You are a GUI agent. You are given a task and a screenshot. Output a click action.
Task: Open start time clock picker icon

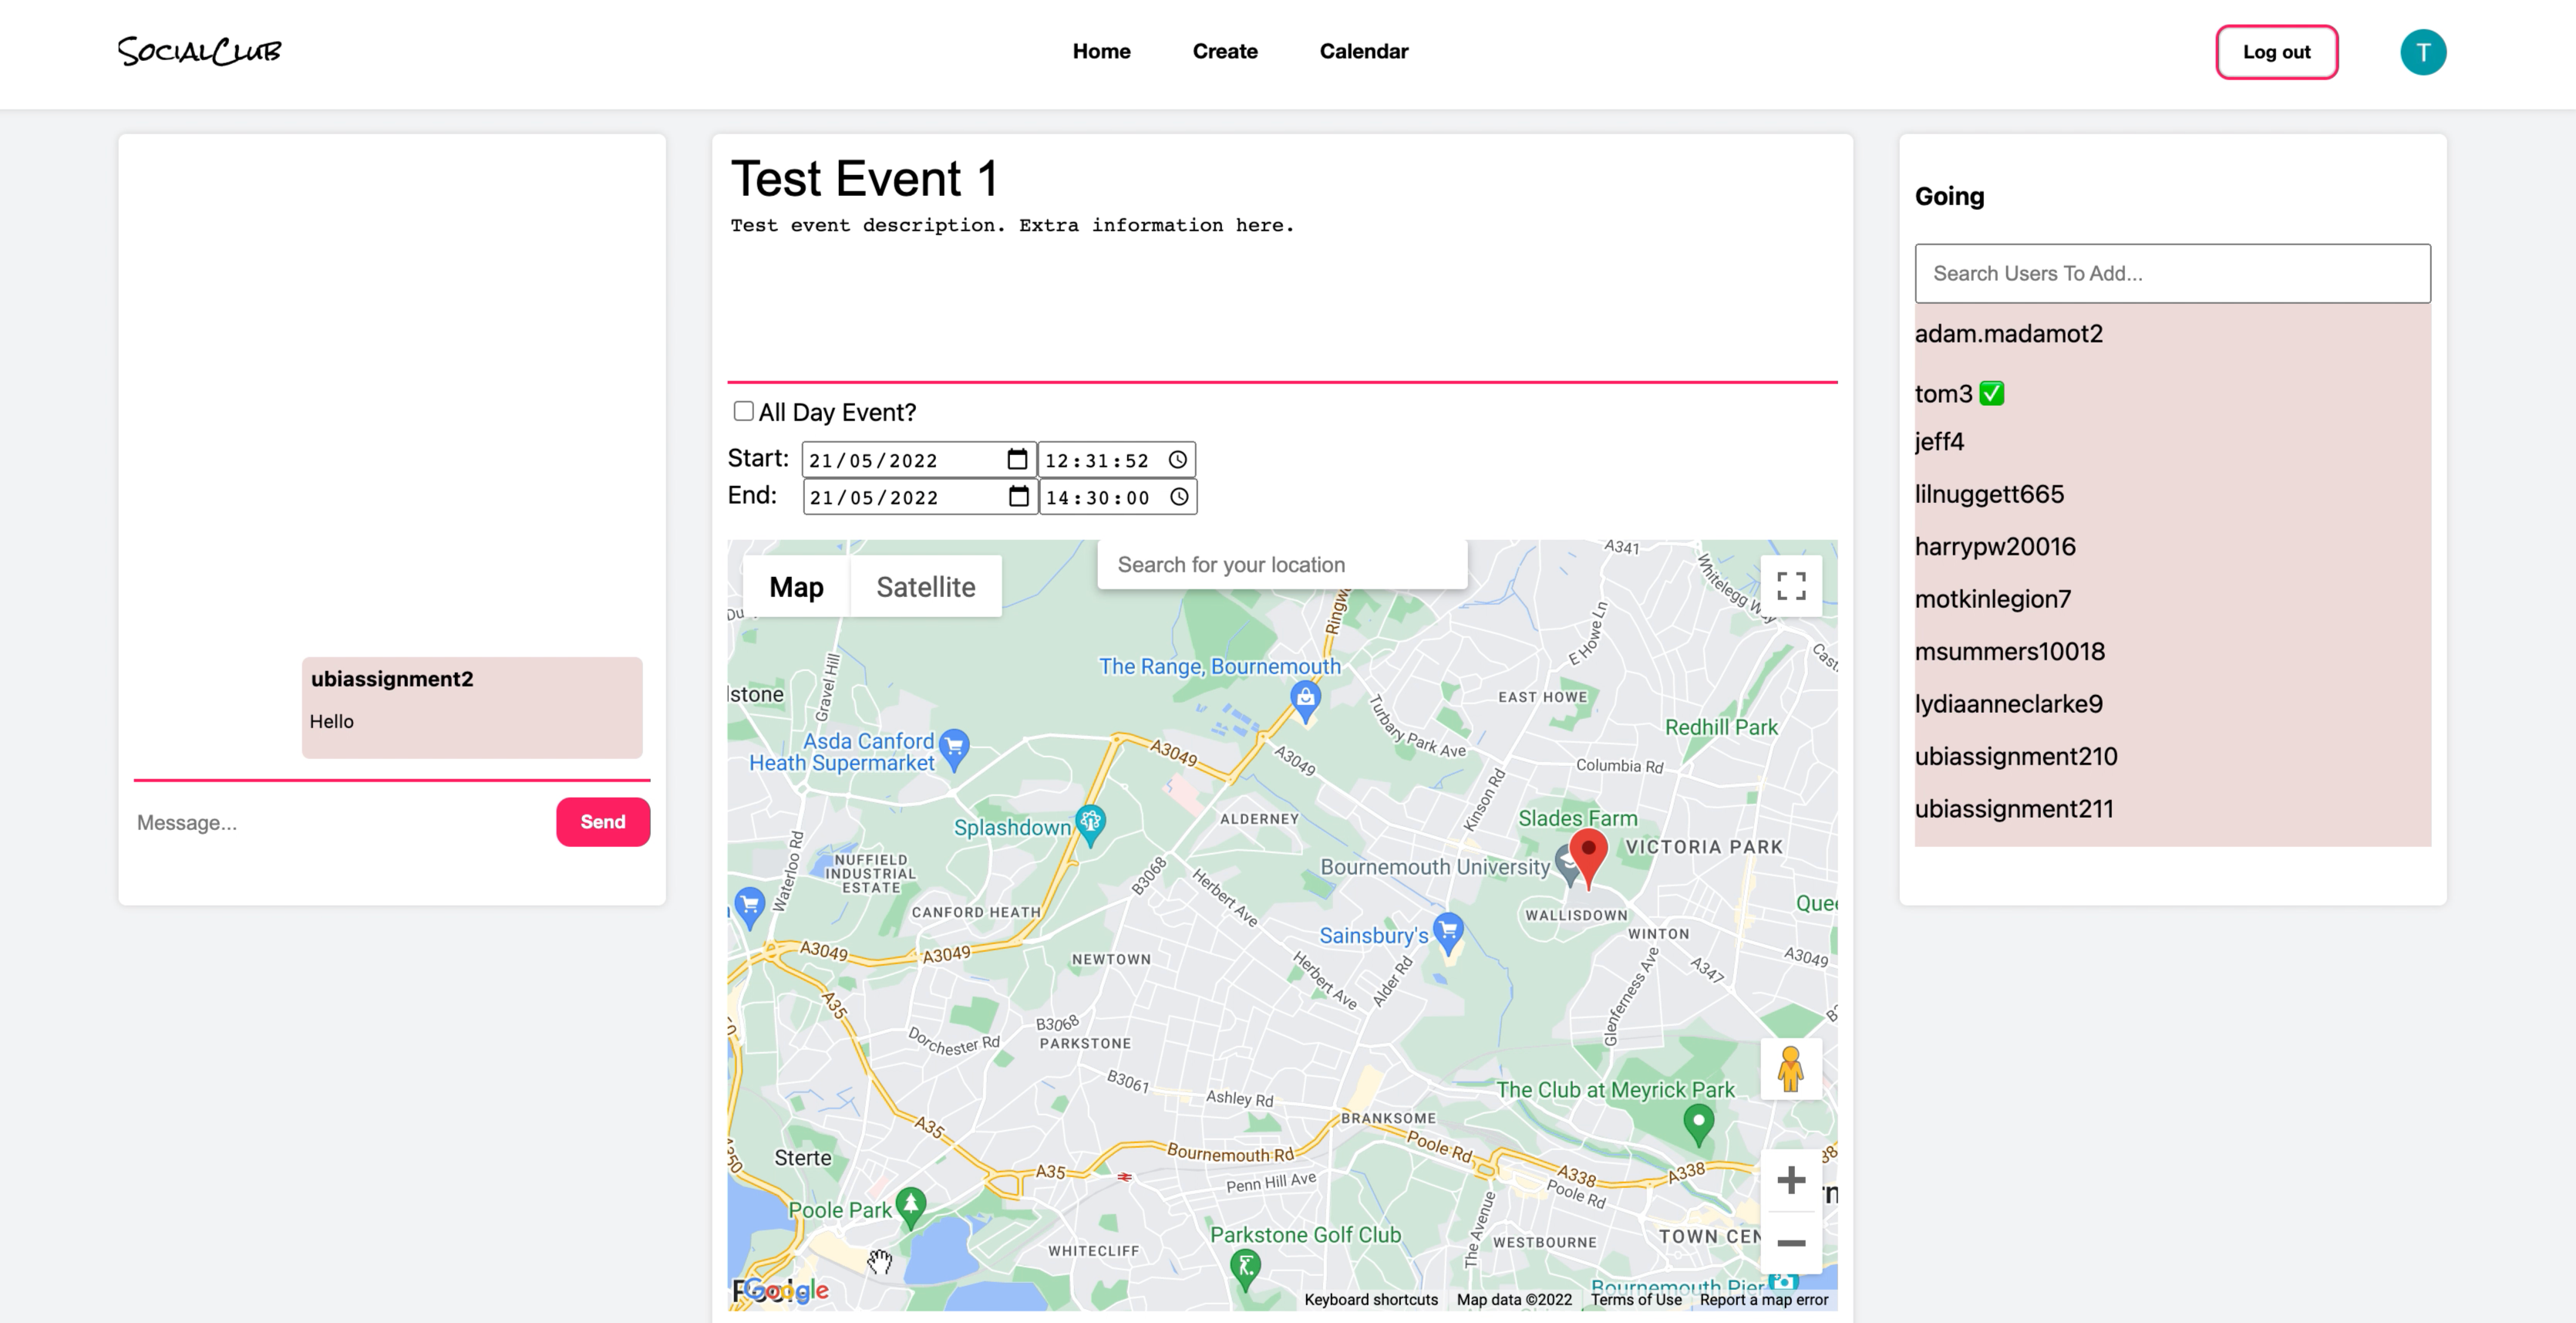1178,459
